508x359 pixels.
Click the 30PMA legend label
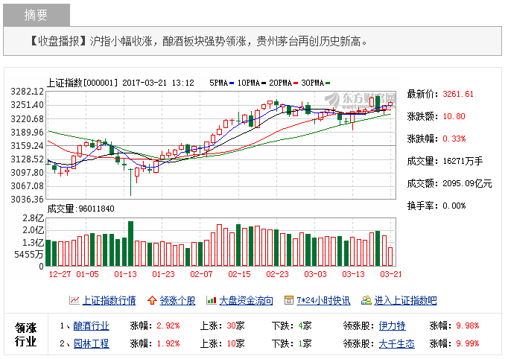pyautogui.click(x=312, y=83)
